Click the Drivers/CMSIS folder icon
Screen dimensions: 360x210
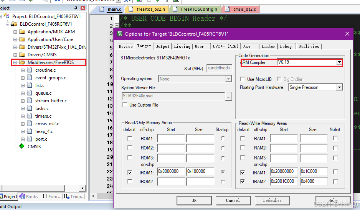pos(22,54)
